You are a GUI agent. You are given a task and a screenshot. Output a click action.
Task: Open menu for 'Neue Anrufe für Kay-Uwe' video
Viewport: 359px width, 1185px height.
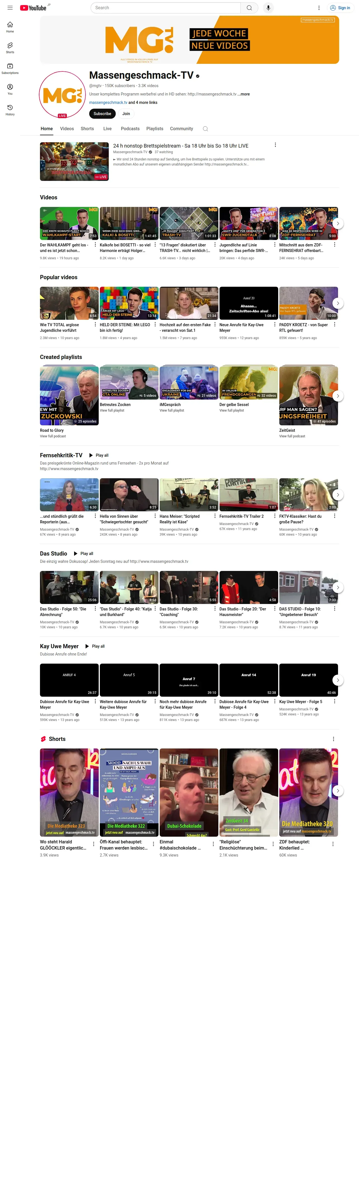275,324
